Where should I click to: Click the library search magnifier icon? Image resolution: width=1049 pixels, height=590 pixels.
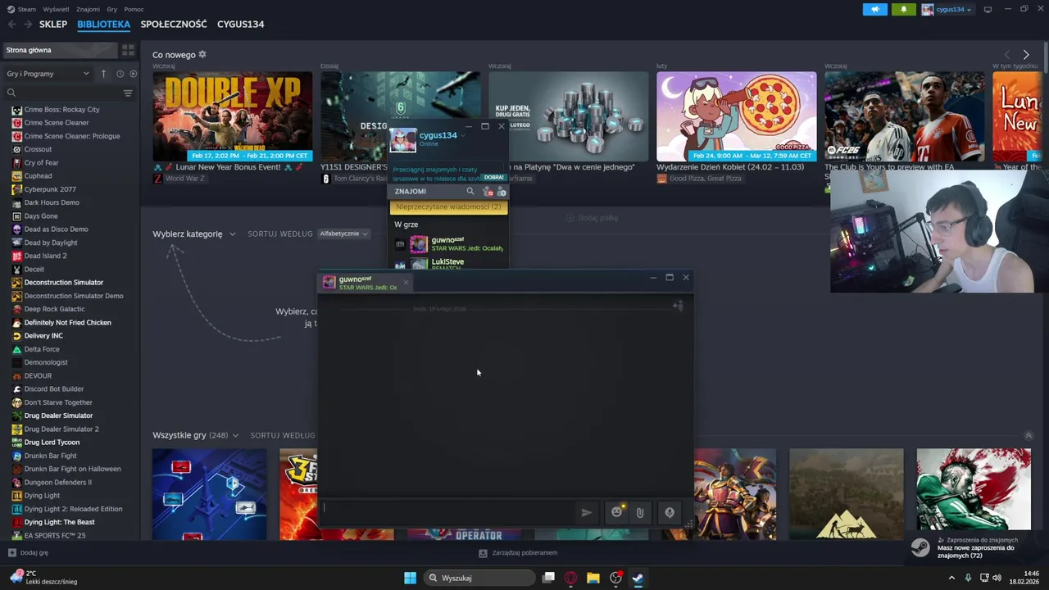pyautogui.click(x=11, y=93)
